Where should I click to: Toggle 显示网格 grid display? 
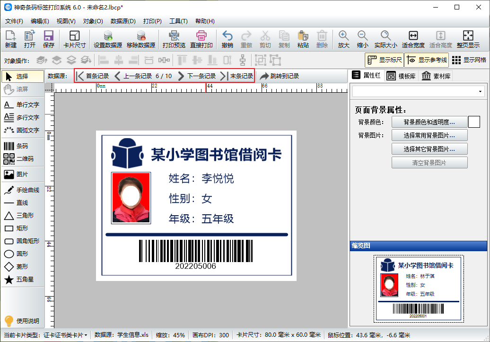point(469,60)
